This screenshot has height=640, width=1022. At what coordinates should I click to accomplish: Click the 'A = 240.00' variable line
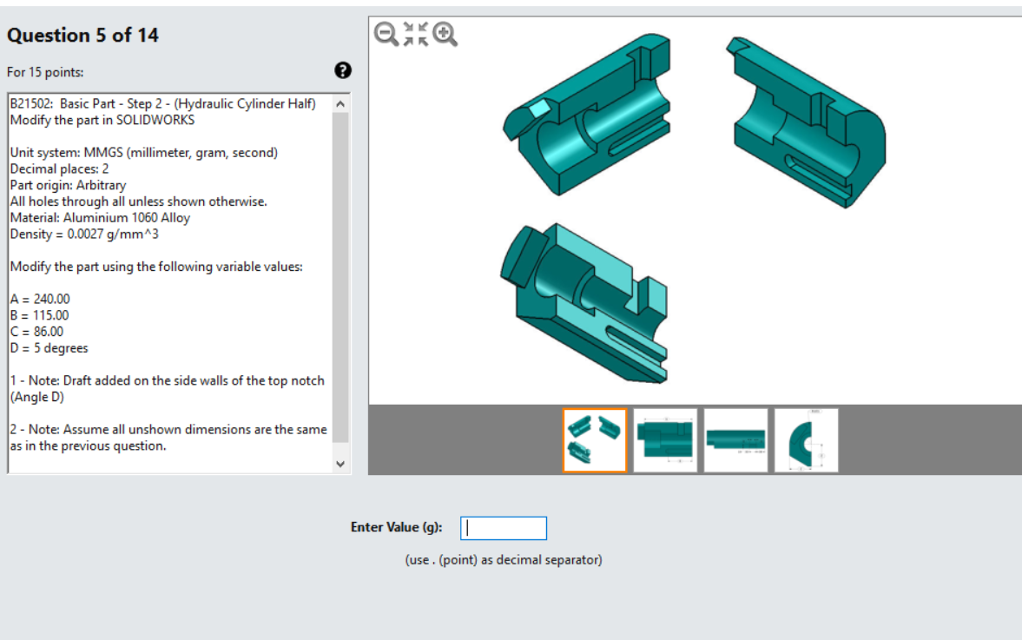(x=40, y=299)
